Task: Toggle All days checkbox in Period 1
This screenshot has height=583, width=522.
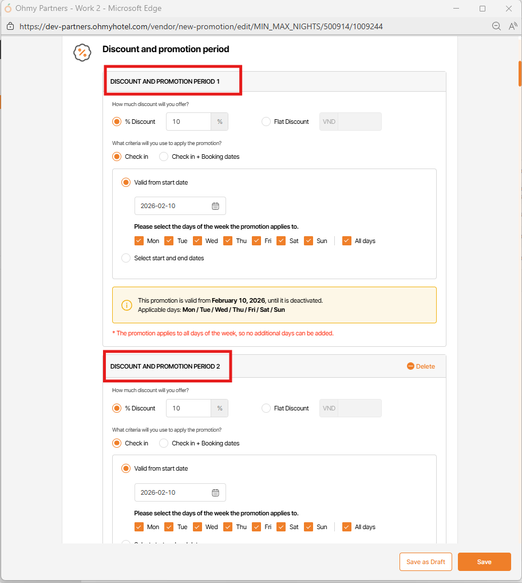Action: [347, 241]
